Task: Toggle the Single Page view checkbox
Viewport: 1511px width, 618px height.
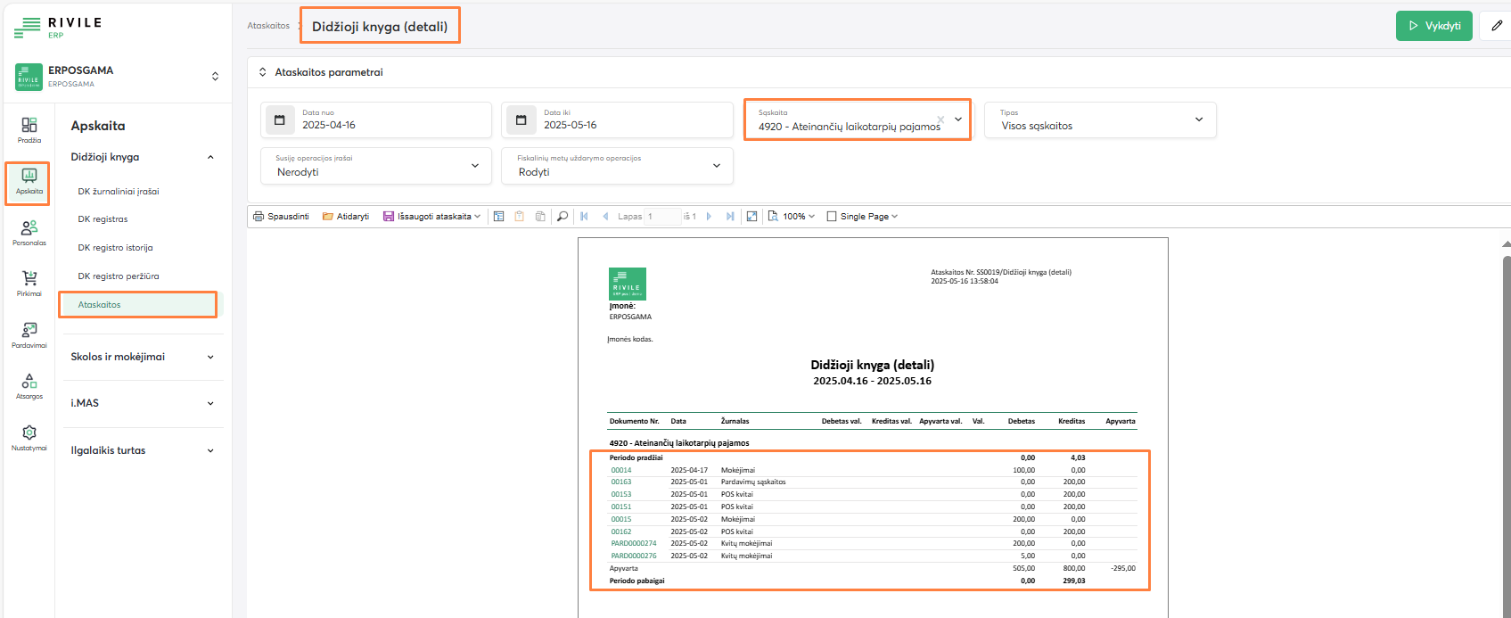Action: [x=832, y=217]
